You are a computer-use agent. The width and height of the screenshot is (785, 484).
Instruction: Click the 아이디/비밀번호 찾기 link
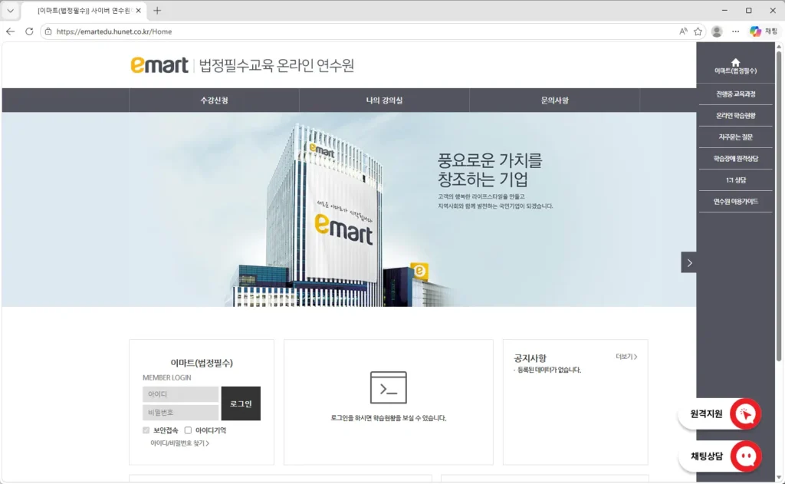tap(179, 443)
